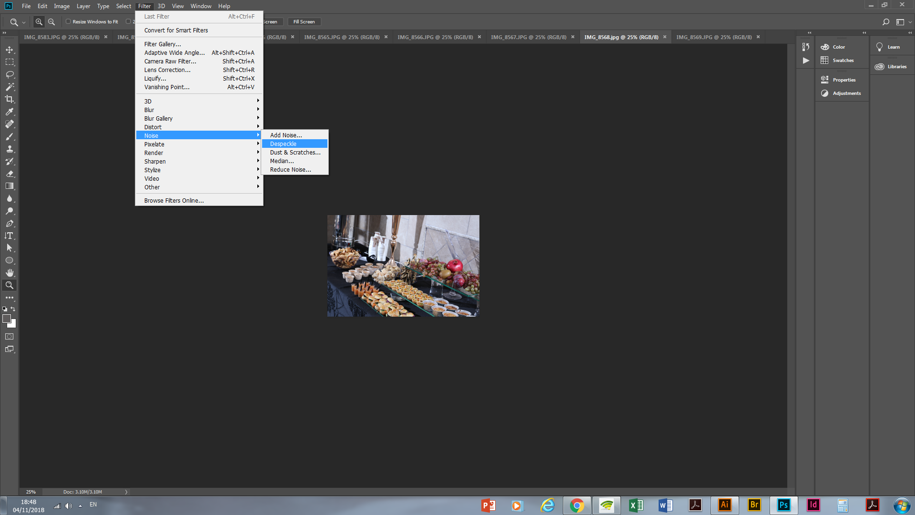Open zoom tool preset dropdown arrow
The width and height of the screenshot is (915, 515).
pos(24,22)
